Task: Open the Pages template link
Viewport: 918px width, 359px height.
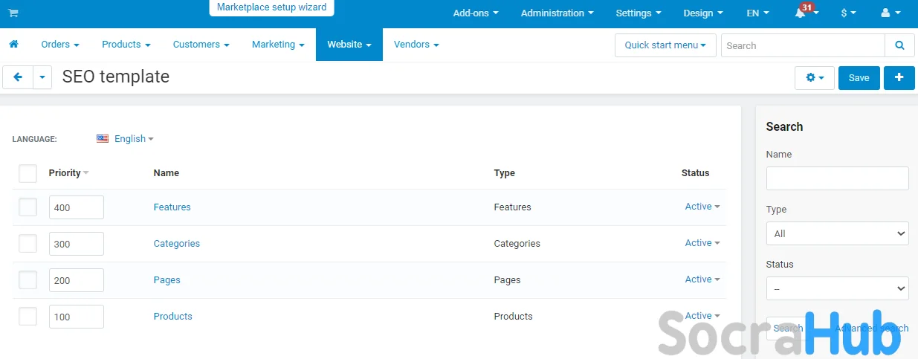Action: [x=167, y=280]
